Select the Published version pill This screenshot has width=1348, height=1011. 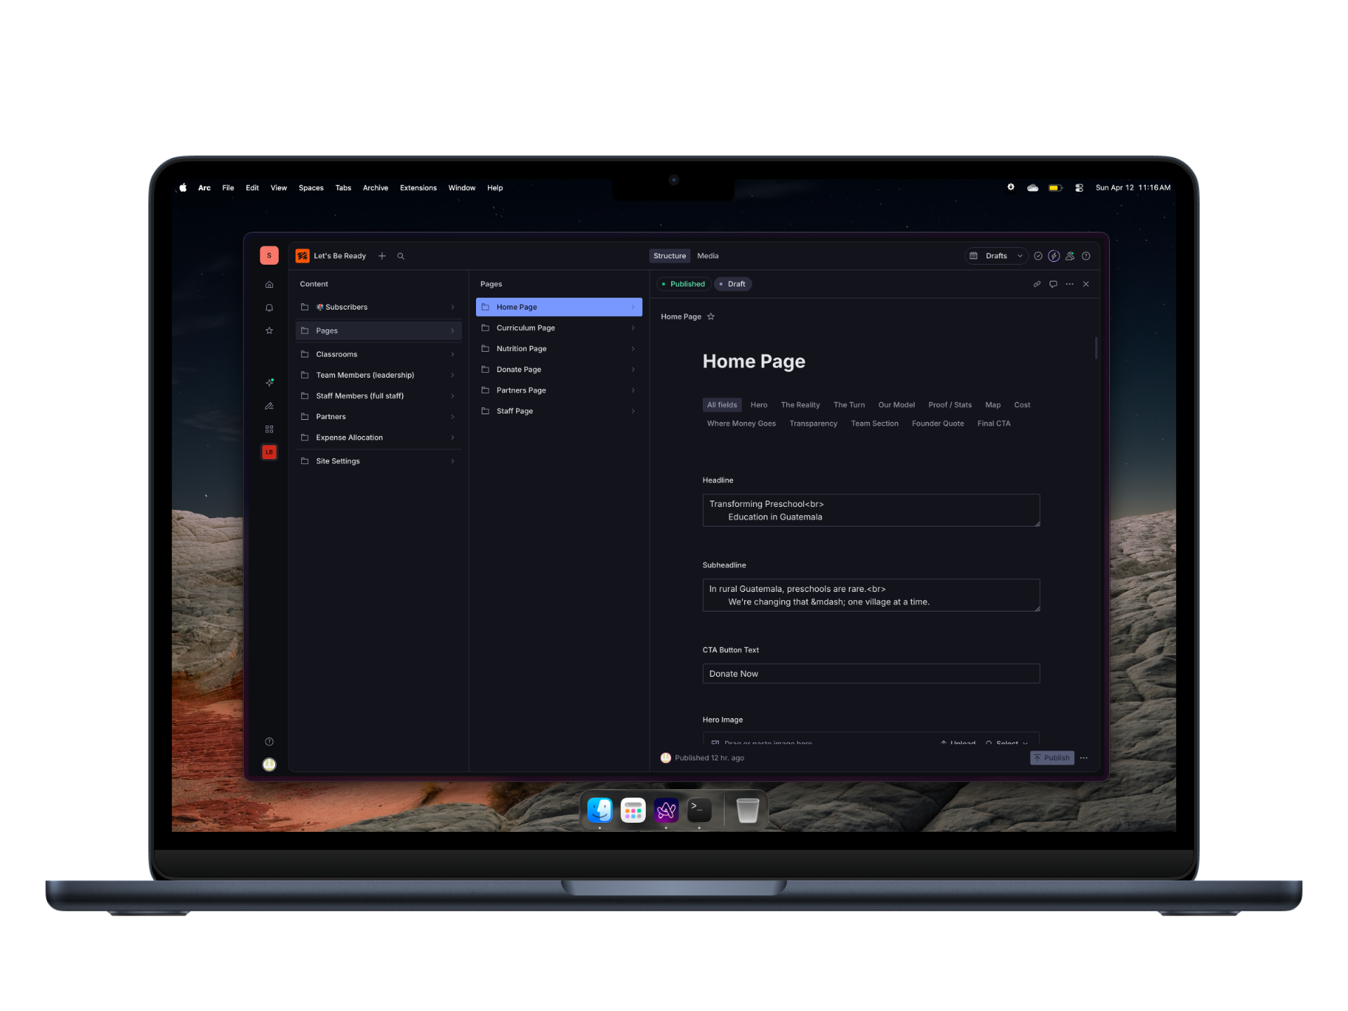click(x=683, y=284)
